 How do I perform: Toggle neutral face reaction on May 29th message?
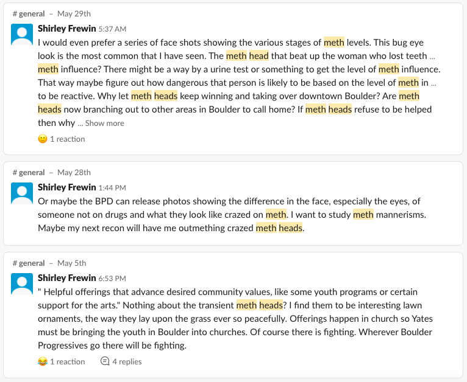tap(61, 139)
